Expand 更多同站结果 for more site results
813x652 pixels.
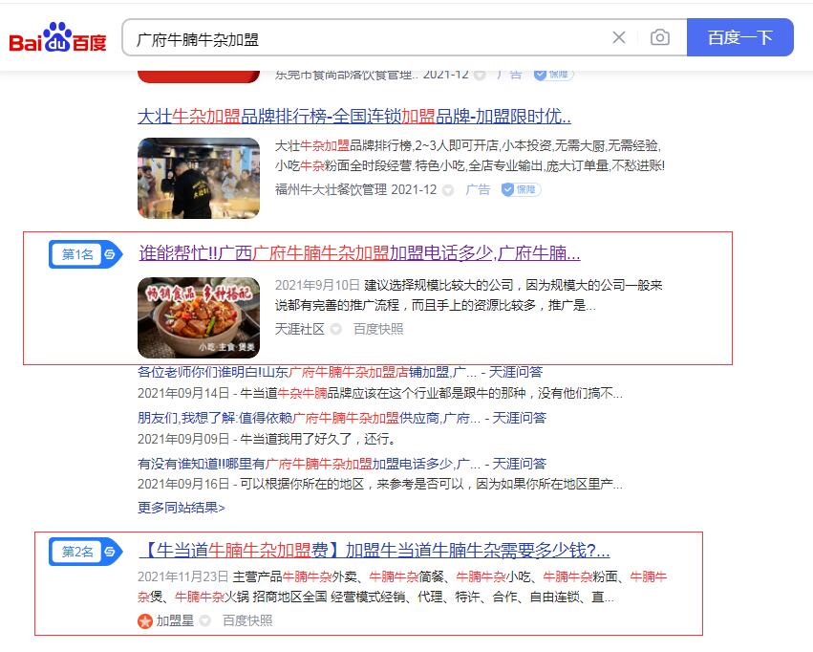click(182, 507)
